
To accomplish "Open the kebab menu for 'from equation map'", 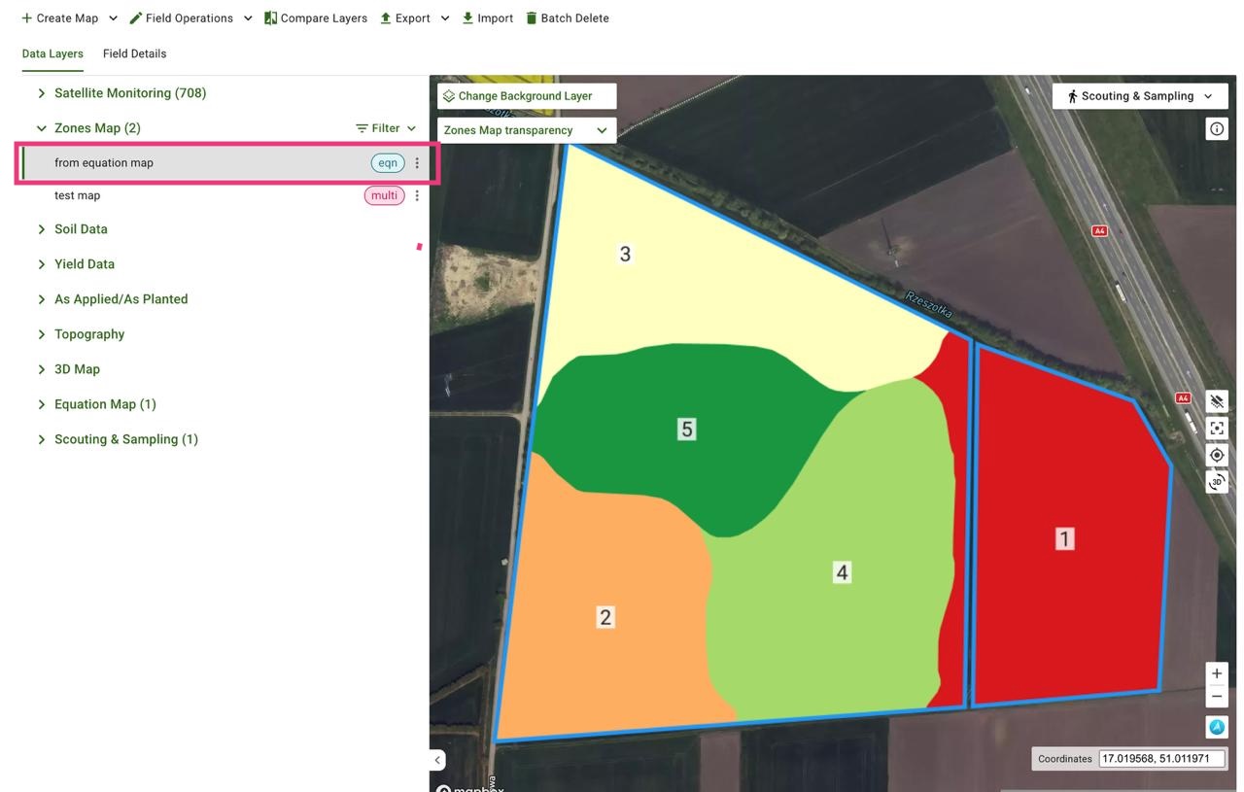I will (x=417, y=162).
